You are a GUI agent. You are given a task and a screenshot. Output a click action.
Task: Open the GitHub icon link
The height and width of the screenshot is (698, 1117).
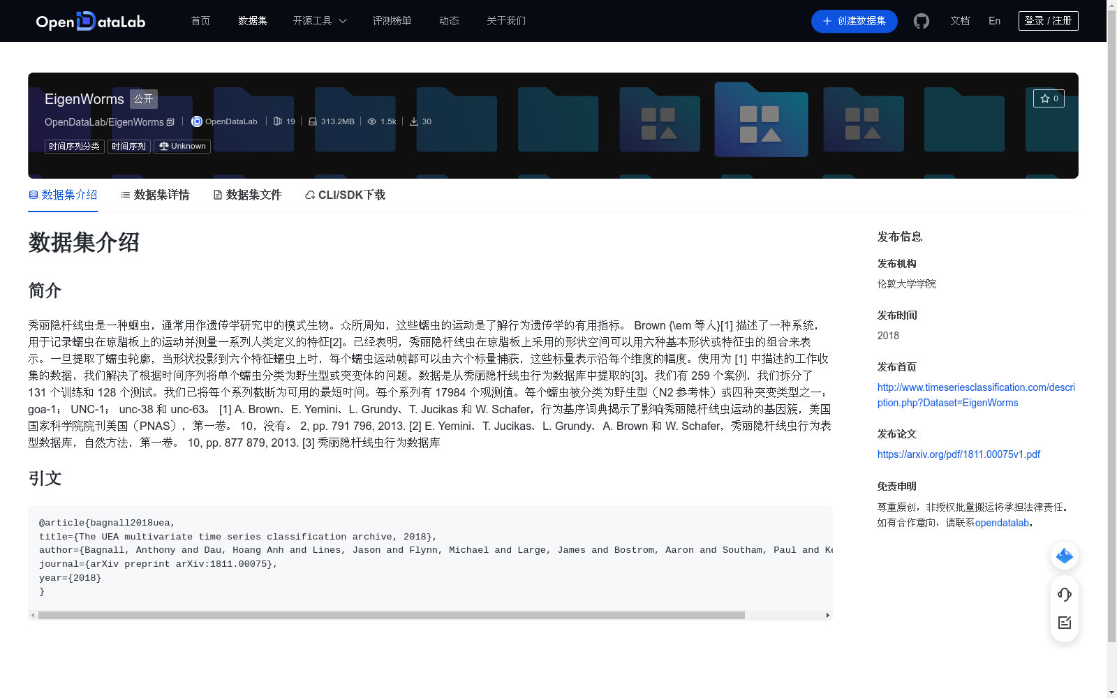coord(922,21)
